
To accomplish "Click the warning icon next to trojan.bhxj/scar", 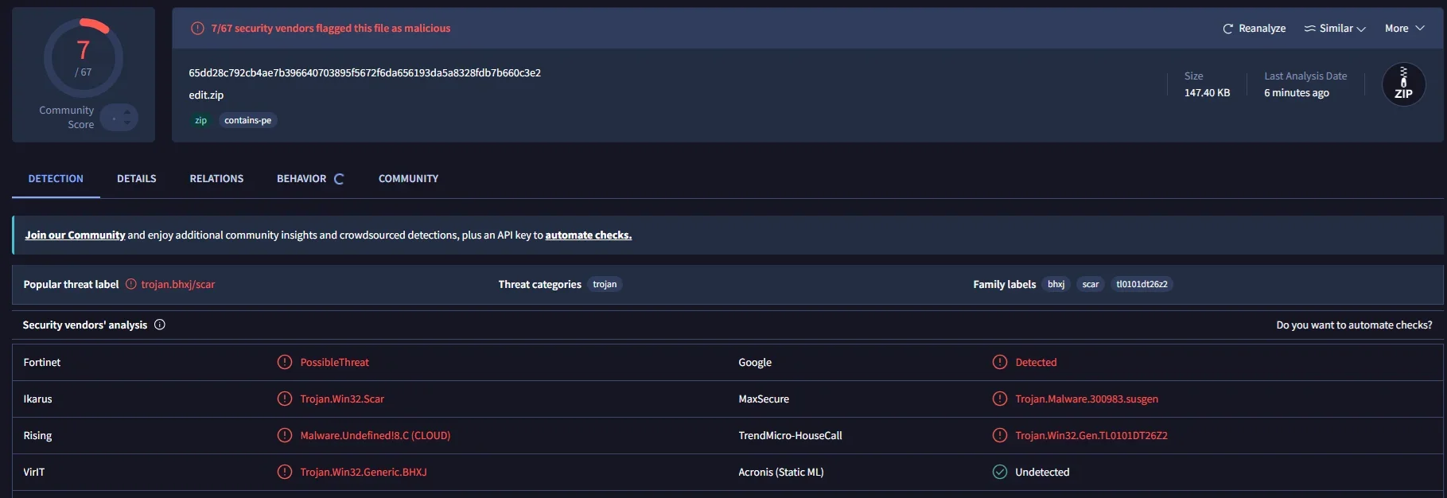I will point(131,284).
